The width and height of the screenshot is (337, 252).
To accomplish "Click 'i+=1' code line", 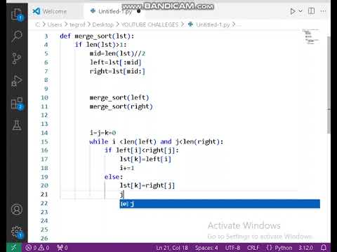I will coord(127,168).
